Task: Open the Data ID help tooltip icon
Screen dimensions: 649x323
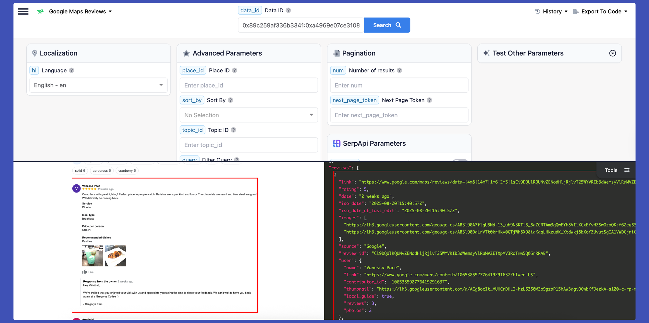Action: coord(288,10)
